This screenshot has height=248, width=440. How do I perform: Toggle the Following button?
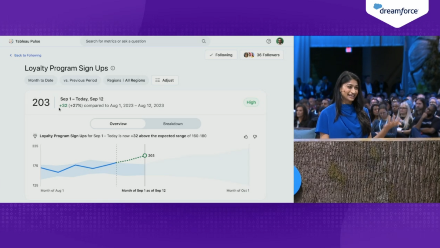(x=221, y=55)
